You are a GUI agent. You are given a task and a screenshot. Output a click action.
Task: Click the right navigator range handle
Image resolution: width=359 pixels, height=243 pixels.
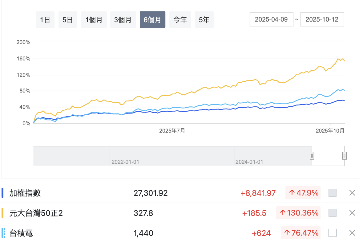tap(345, 156)
